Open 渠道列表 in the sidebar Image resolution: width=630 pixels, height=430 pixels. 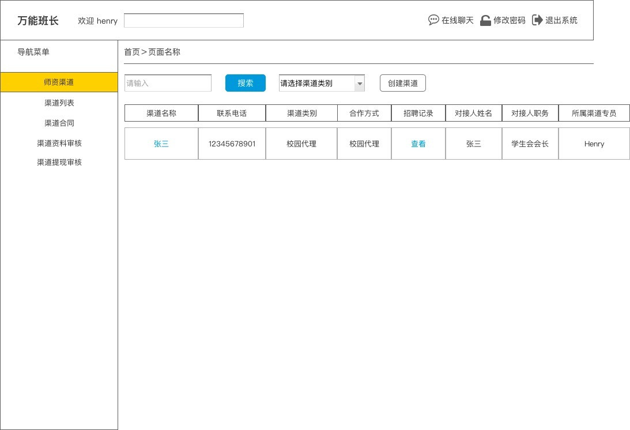pyautogui.click(x=59, y=103)
